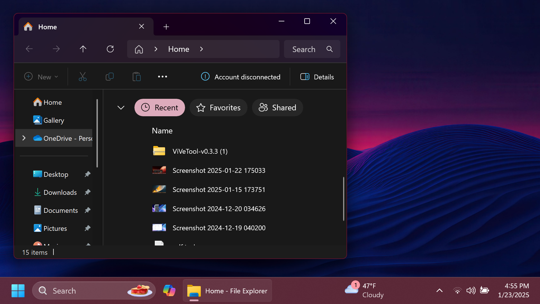540x304 pixels.
Task: Click the search magnifier icon in Explorer
Action: [330, 49]
